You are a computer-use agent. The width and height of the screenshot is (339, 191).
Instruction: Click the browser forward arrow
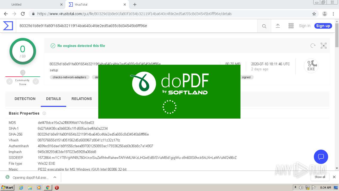14,14
